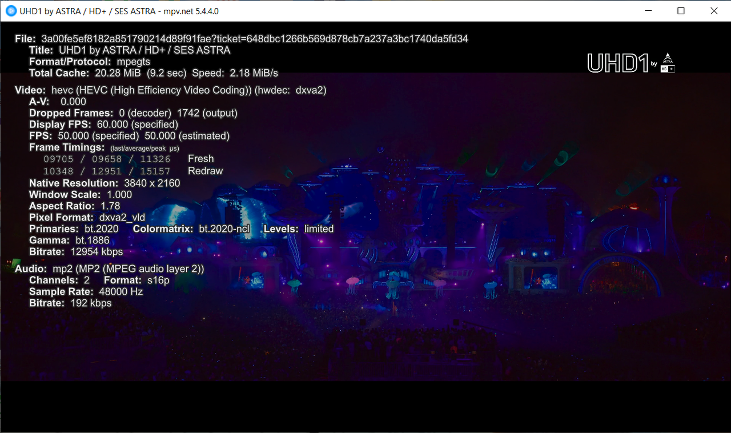Click the 'Gamma: bt.1886' line

69,240
